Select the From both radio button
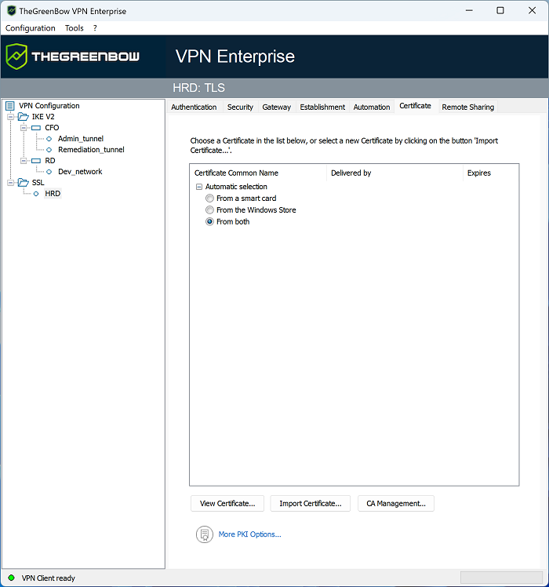Screen dimensions: 549x587 [x=209, y=221]
